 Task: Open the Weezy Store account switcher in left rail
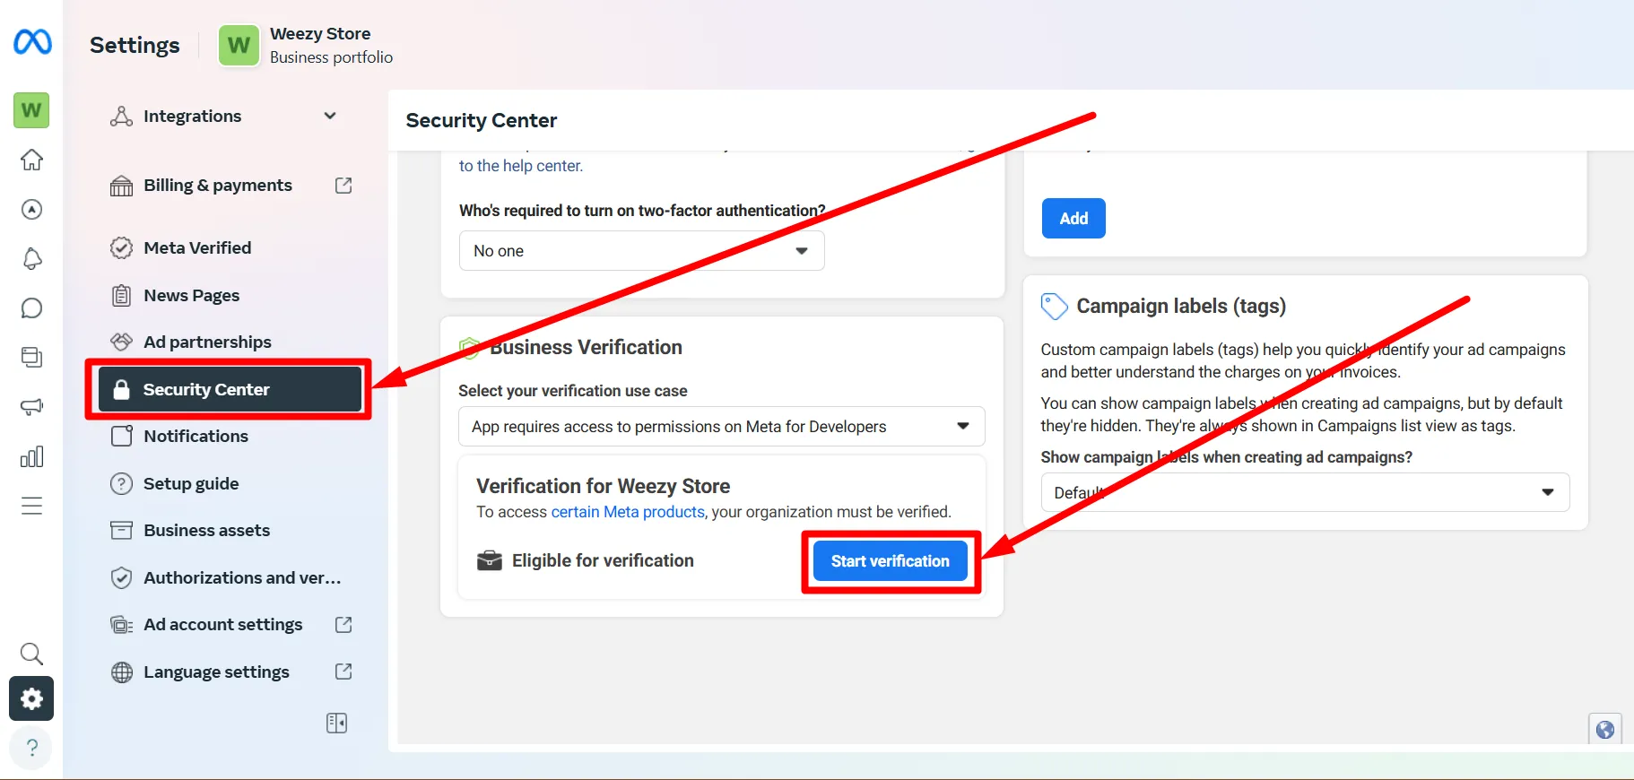(x=31, y=110)
